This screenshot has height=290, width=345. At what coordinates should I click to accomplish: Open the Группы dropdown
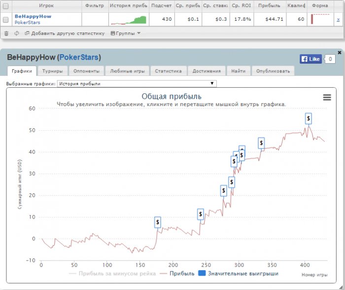(125, 34)
